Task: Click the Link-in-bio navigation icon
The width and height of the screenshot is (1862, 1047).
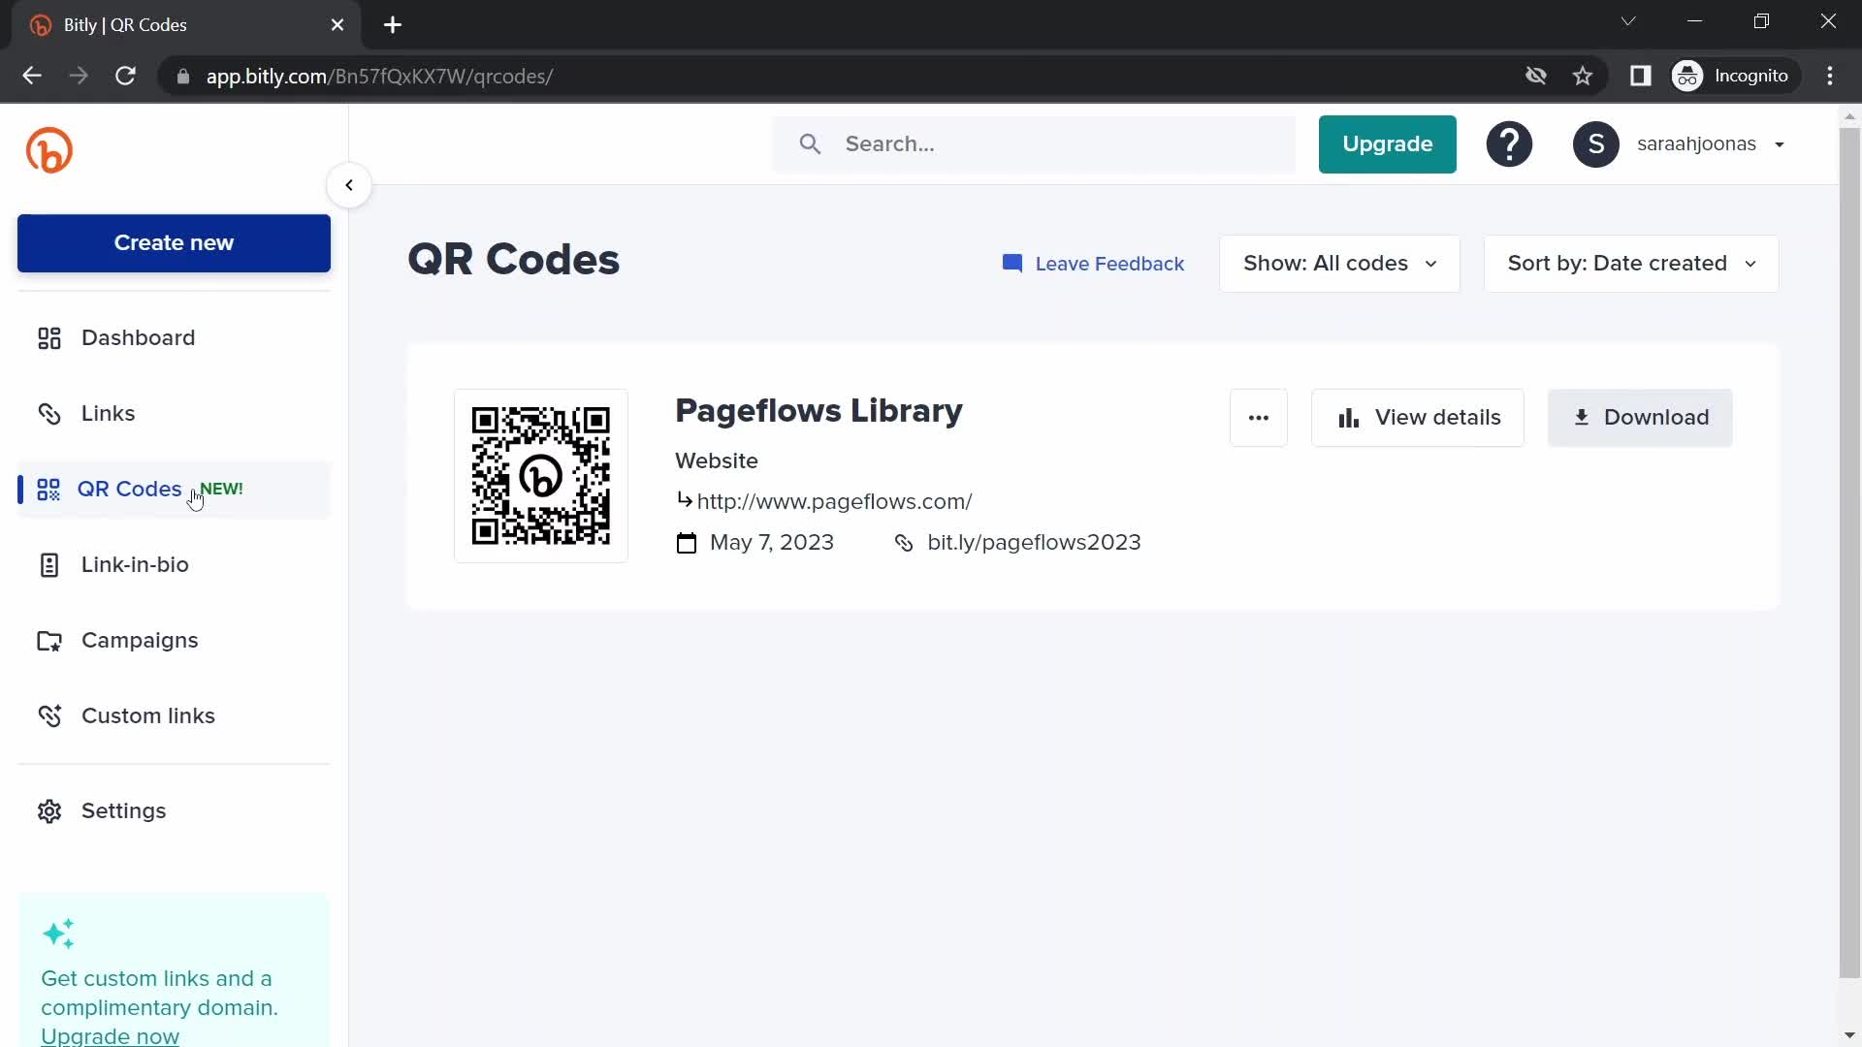Action: tap(48, 564)
